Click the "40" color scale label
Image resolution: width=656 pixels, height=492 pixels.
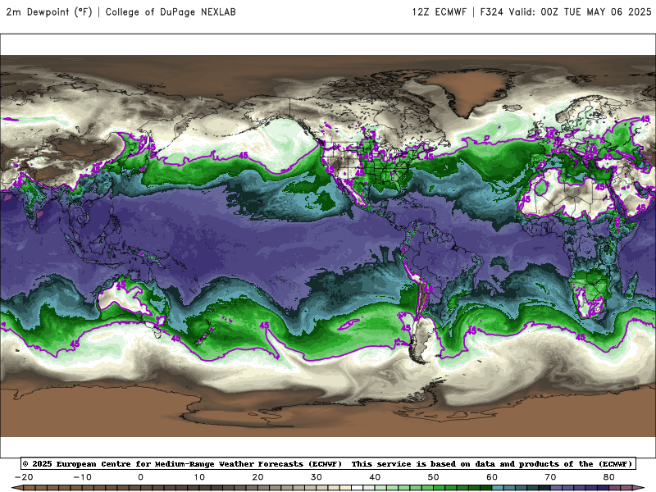(375, 477)
